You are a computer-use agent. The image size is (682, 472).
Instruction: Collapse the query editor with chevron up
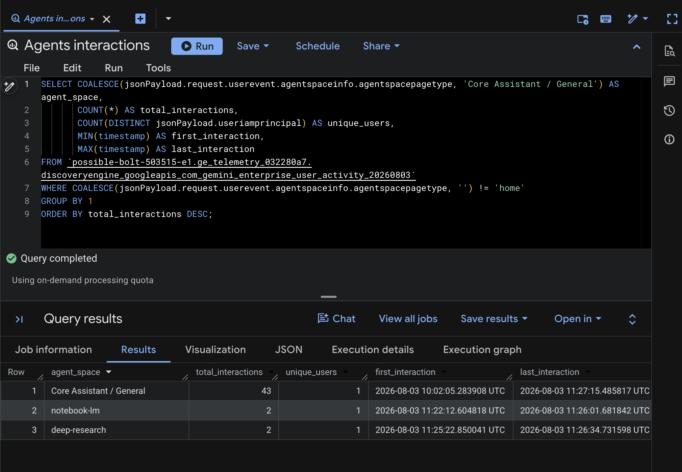[x=636, y=47]
